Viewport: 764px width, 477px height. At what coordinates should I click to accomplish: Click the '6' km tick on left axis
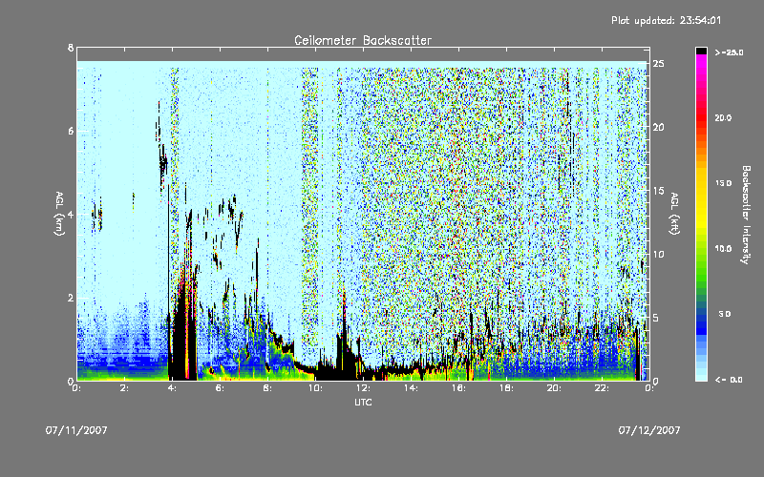[x=71, y=131]
